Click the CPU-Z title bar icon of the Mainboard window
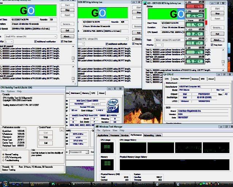The image size is (233, 187). click(x=165, y=74)
